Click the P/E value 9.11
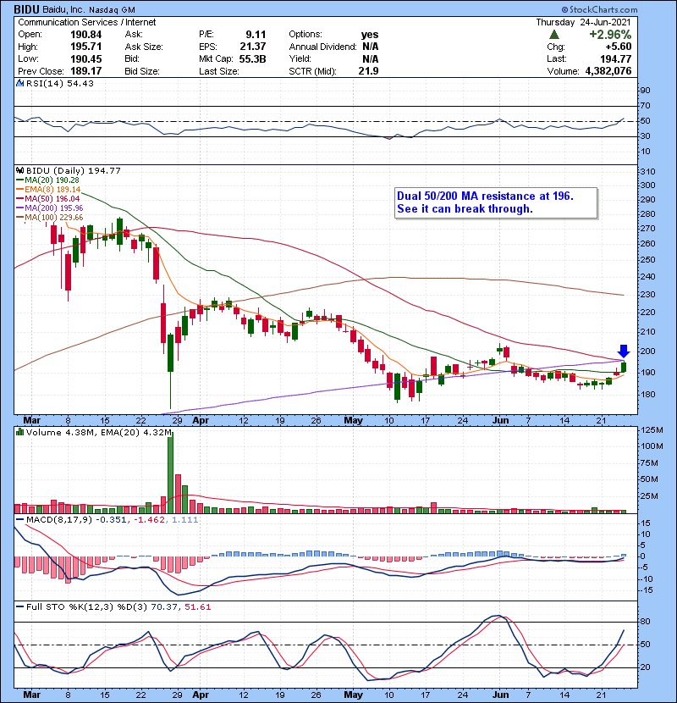This screenshot has height=703, width=677. [x=256, y=35]
